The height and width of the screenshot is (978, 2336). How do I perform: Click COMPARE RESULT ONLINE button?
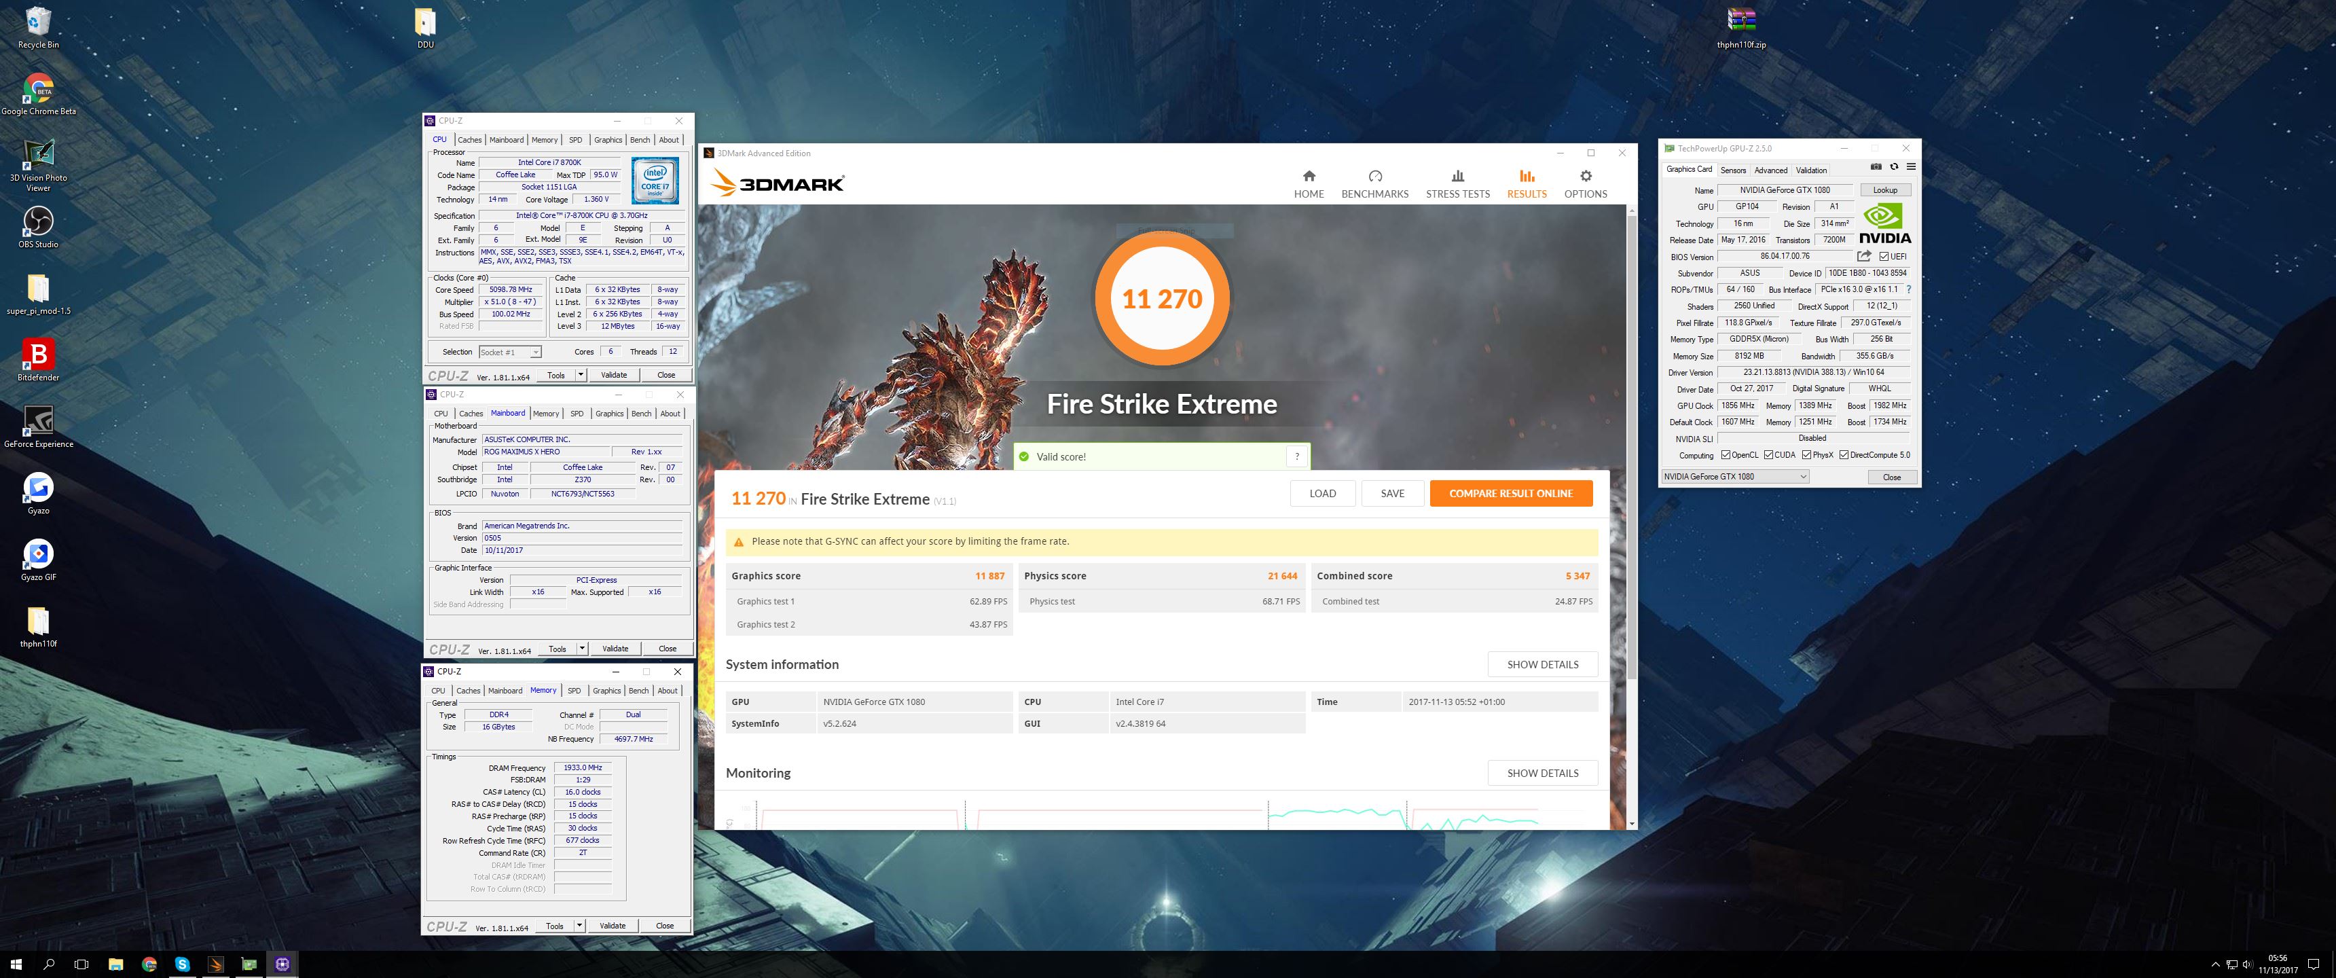coord(1511,494)
